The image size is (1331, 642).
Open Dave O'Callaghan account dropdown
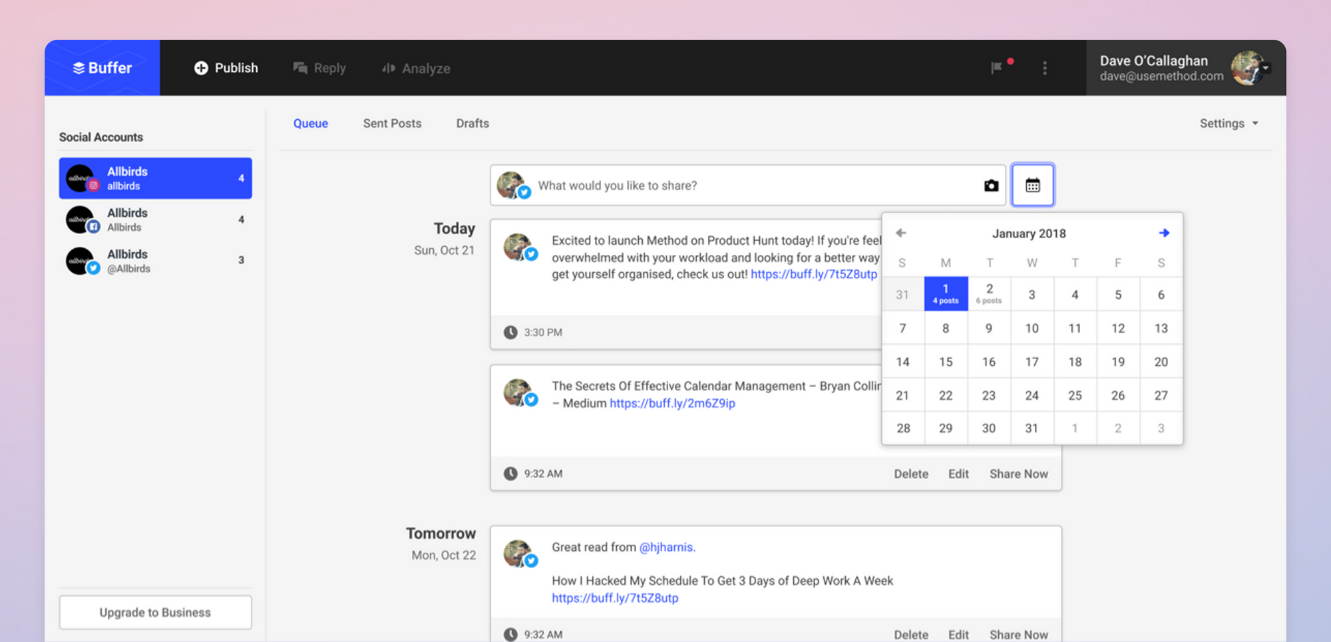coord(1186,68)
